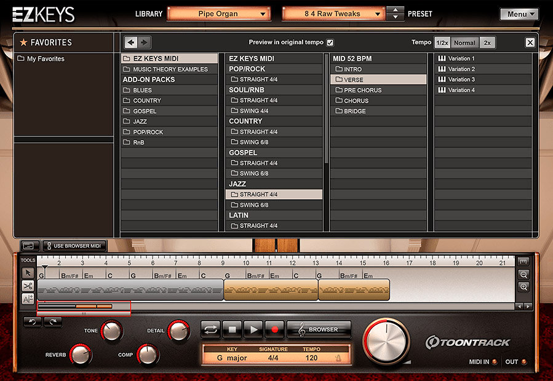The image size is (553, 381).
Task: Open STRAIGHT 4/4 under LATIN
Action: point(274,226)
